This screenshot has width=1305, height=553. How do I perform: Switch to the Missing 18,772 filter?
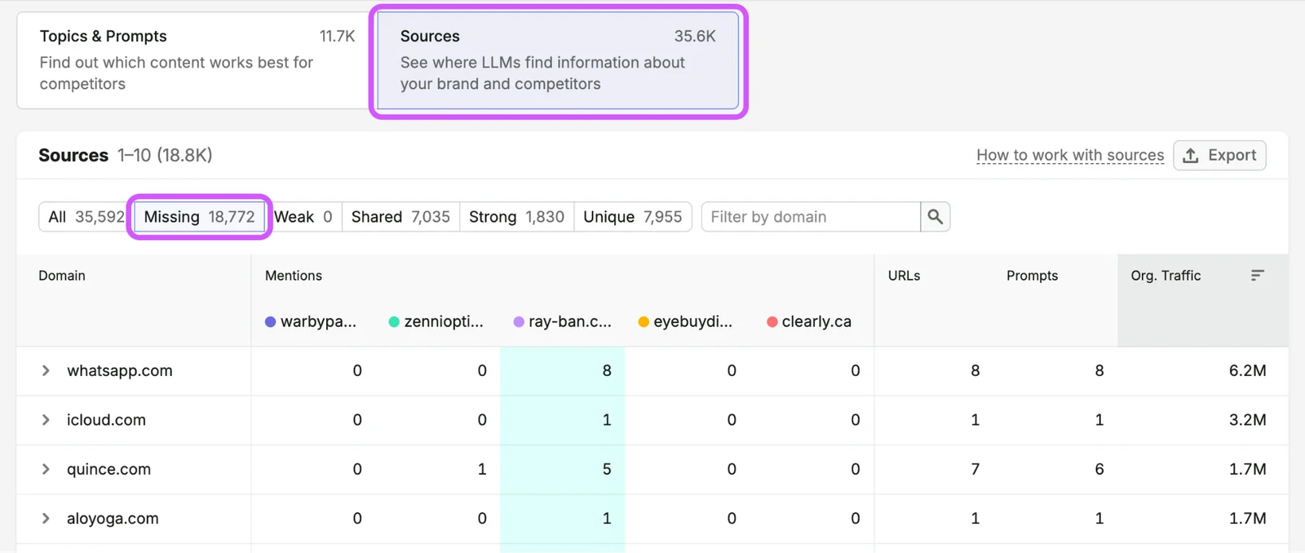199,217
